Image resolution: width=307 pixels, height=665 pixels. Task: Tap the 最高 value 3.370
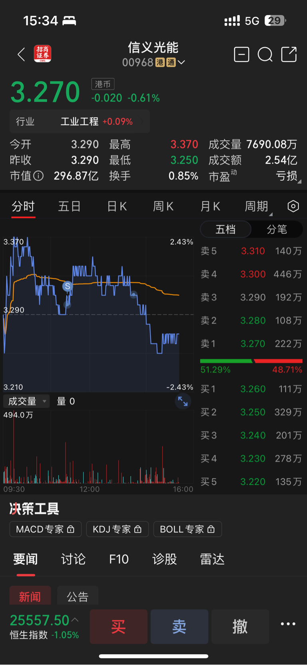[x=184, y=144]
